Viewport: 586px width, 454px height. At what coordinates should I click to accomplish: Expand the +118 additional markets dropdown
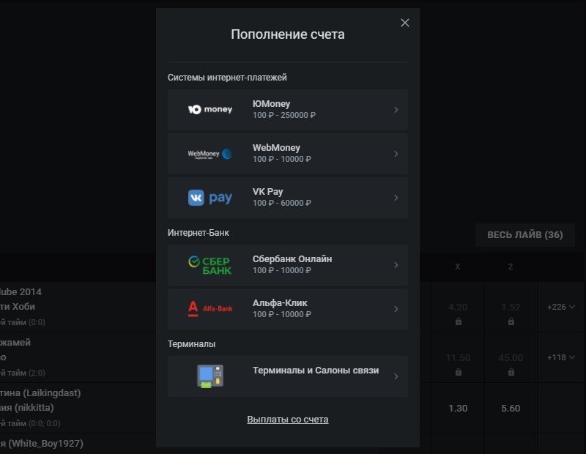[x=561, y=357]
